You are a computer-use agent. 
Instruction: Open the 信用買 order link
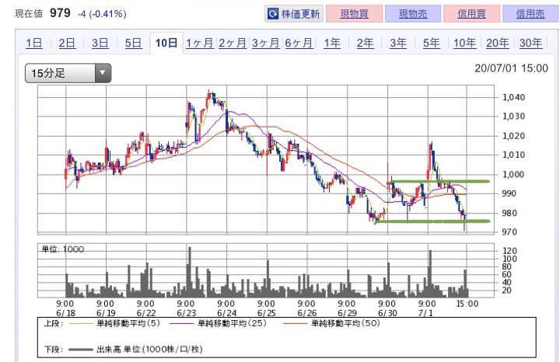click(471, 14)
